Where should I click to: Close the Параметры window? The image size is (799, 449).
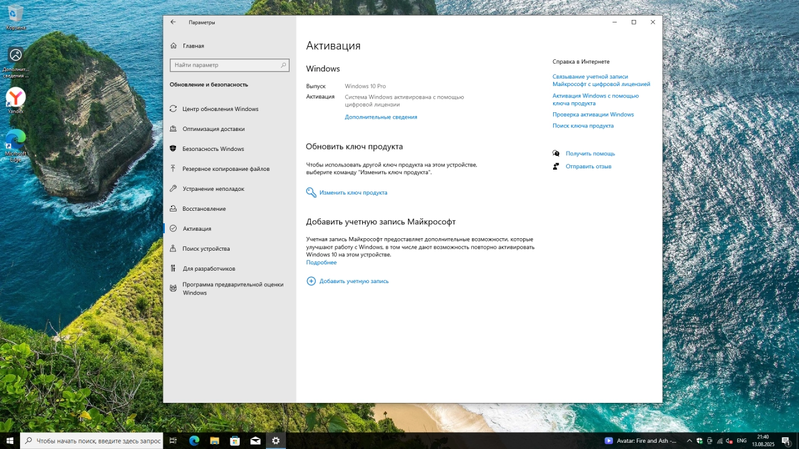tap(653, 22)
